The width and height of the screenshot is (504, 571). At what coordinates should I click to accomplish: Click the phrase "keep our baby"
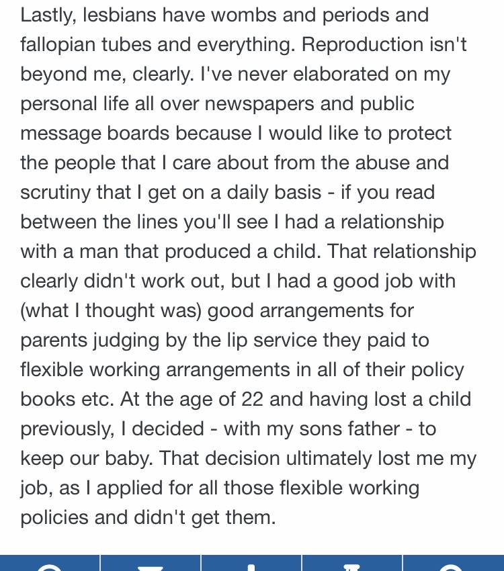coord(87,459)
